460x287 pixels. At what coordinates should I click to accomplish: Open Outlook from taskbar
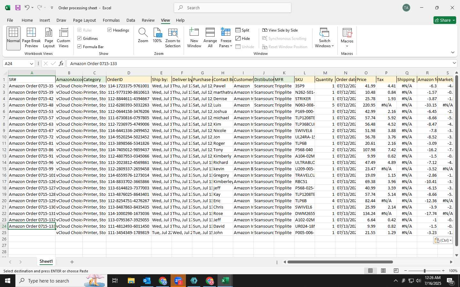pos(147,281)
